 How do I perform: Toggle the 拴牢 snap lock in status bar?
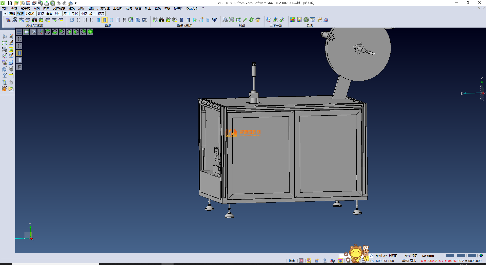click(292, 261)
